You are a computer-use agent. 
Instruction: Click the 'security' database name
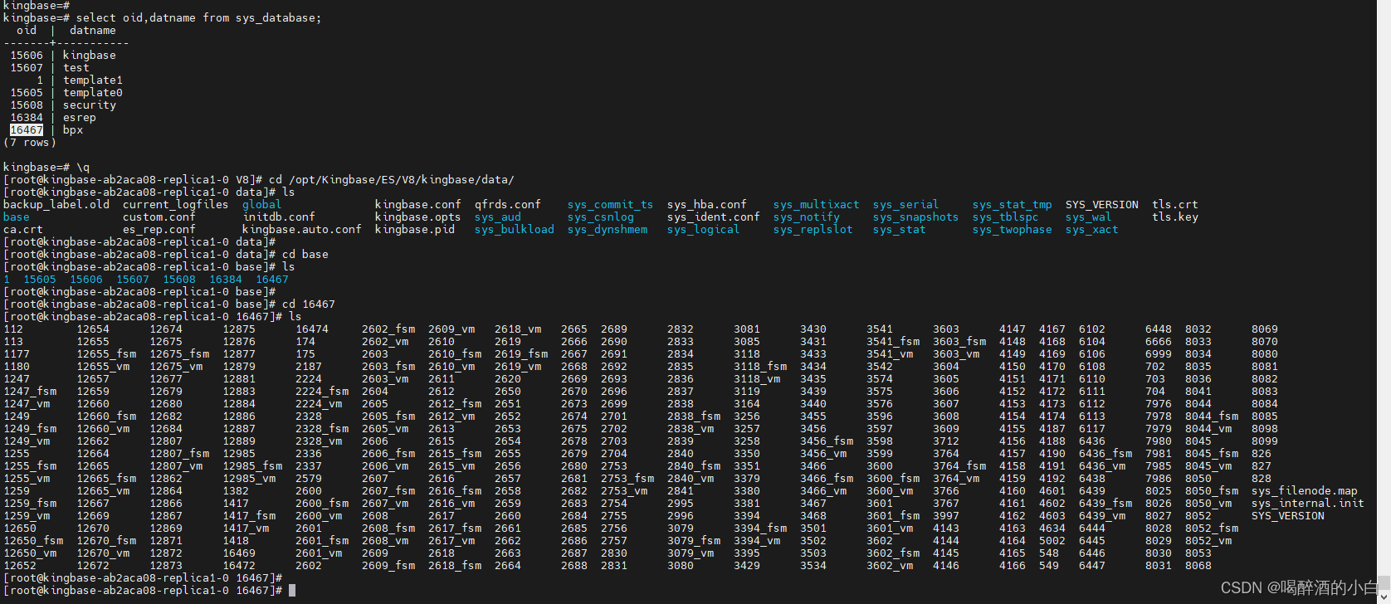coord(90,105)
